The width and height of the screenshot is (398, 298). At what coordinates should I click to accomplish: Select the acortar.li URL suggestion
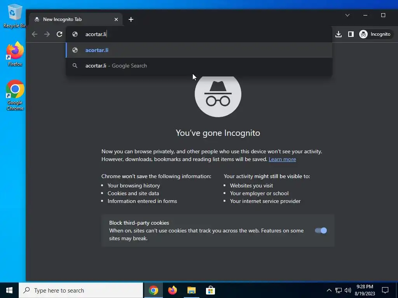(199, 50)
